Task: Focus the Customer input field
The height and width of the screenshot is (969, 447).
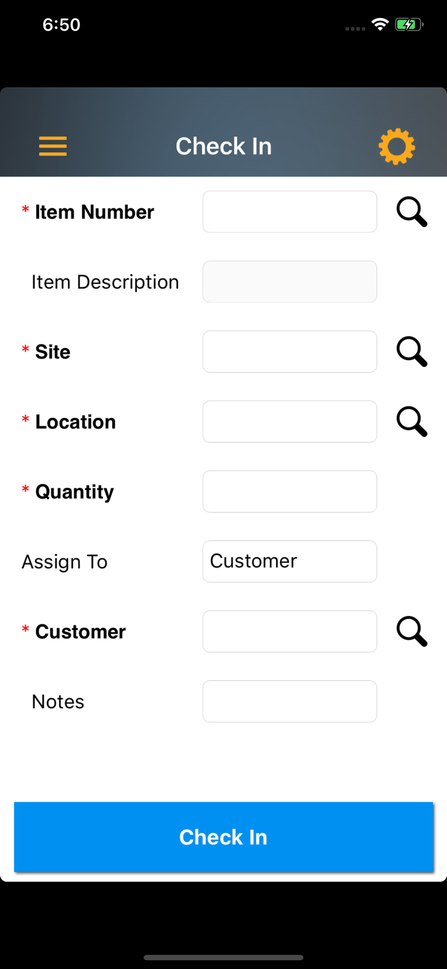Action: pyautogui.click(x=290, y=631)
